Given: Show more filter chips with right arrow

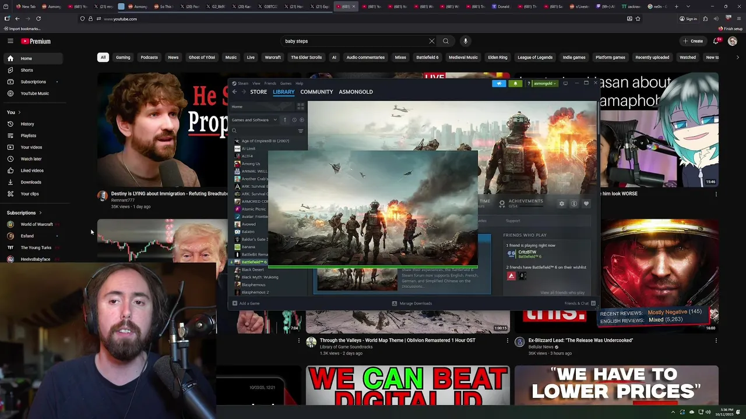Looking at the screenshot, I should (737, 58).
